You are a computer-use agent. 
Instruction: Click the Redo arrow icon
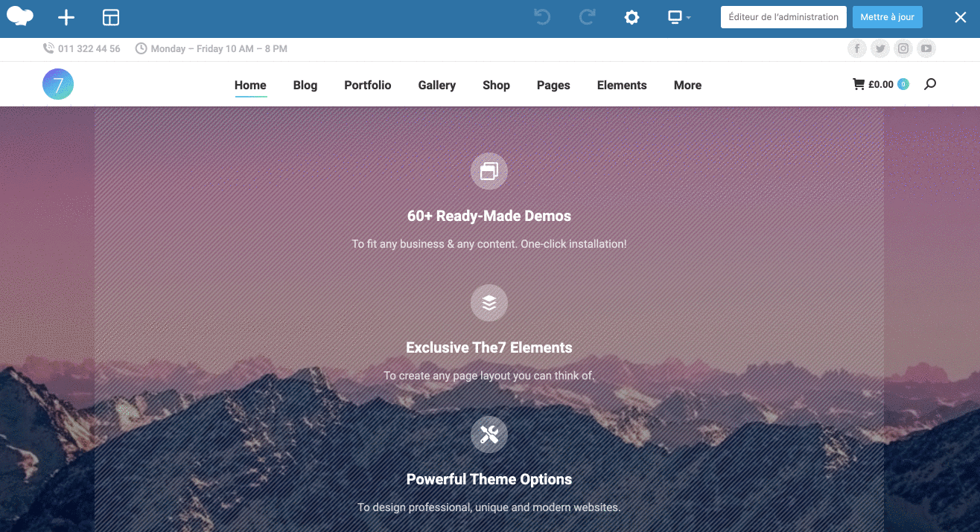587,17
